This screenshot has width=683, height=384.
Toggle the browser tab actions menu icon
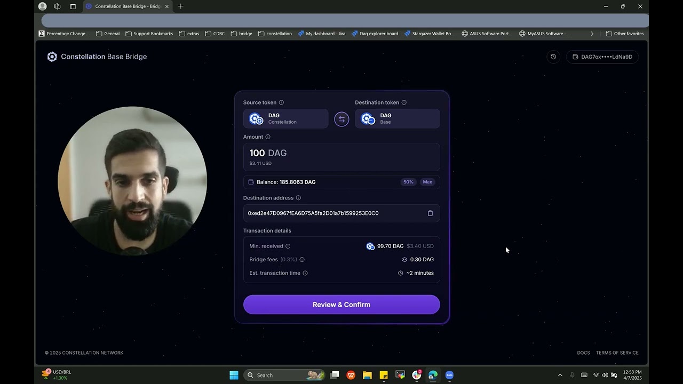coord(73,6)
